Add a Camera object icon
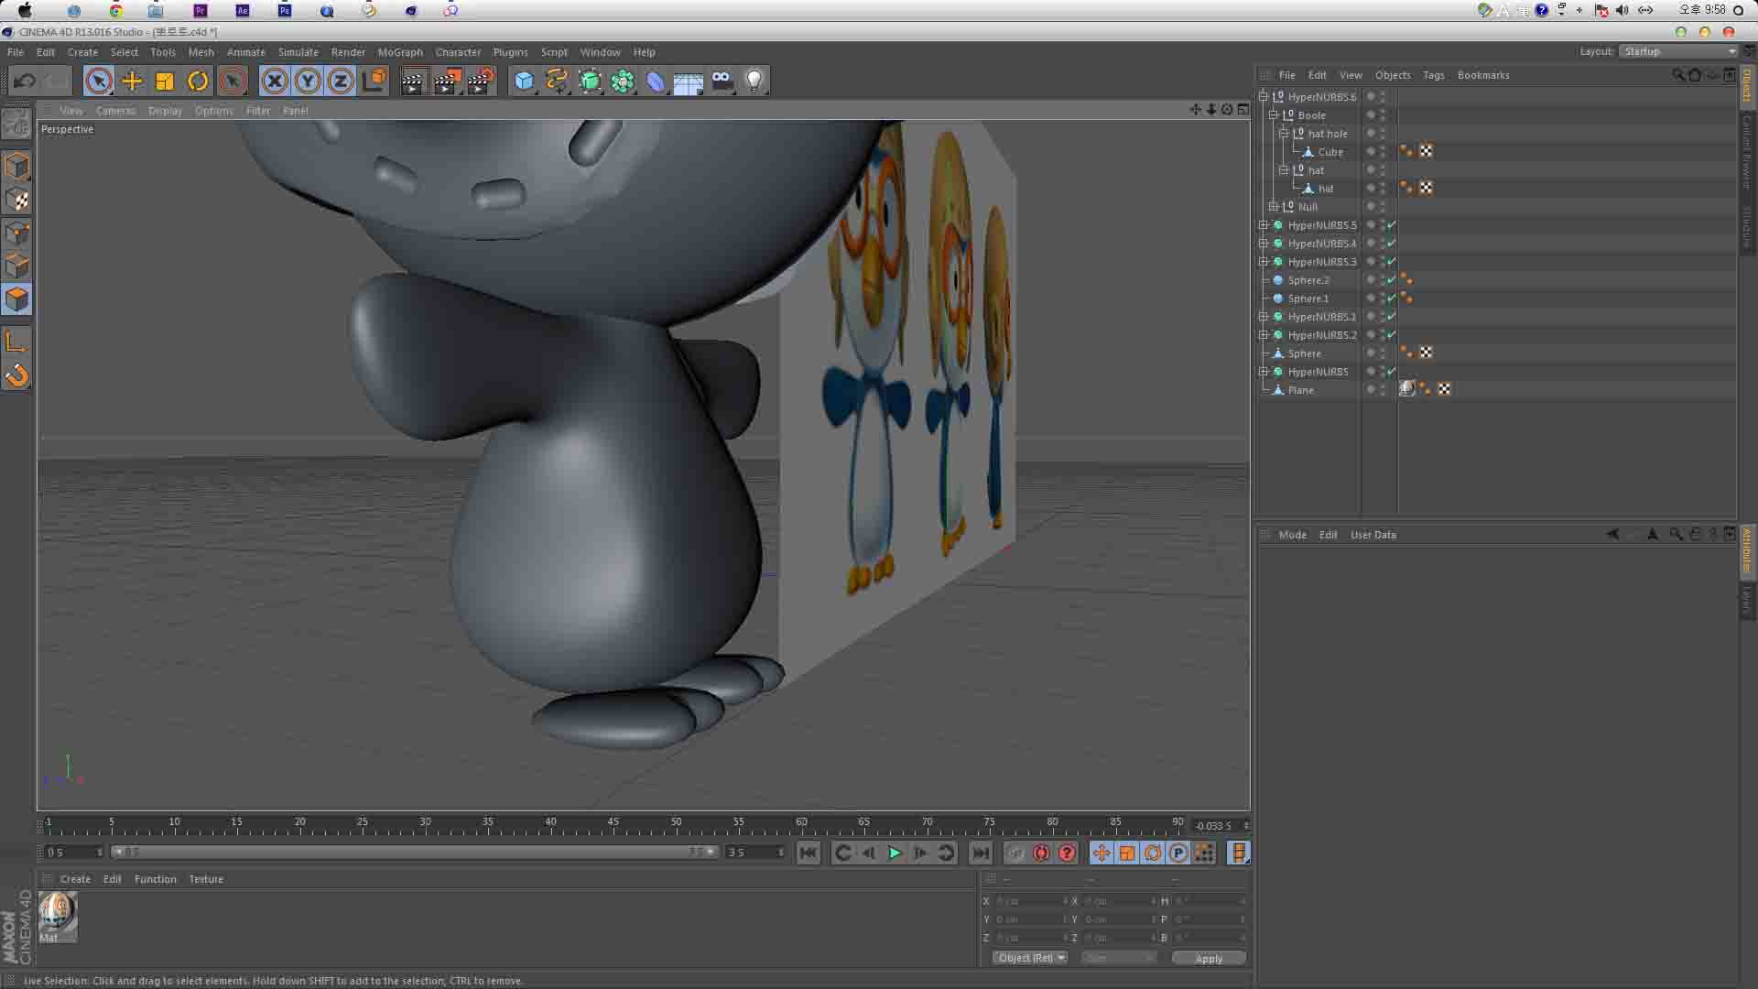 click(x=722, y=82)
